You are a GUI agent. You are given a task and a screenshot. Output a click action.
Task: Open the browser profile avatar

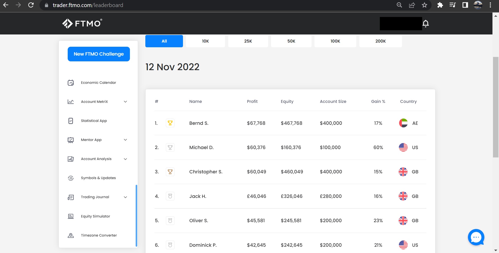click(478, 5)
